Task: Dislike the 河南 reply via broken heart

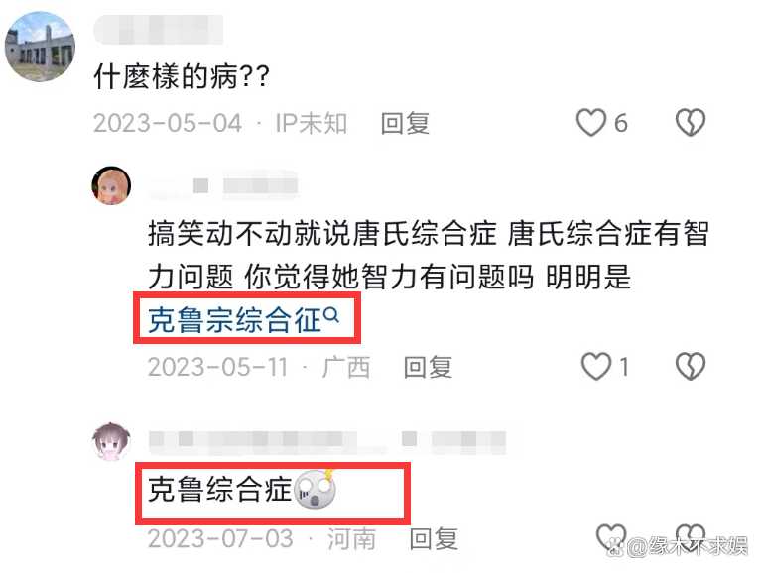Action: [x=691, y=537]
